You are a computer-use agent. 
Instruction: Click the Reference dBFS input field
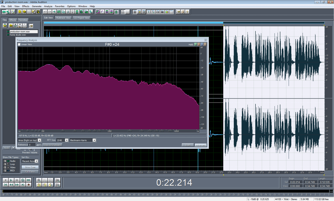point(32,145)
